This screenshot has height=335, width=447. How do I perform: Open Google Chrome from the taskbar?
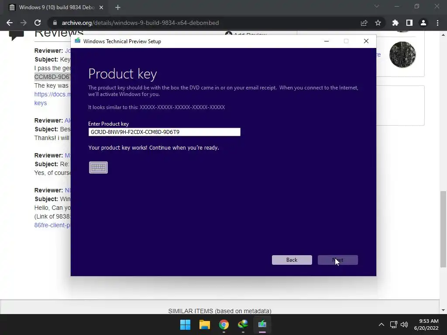pos(224,325)
